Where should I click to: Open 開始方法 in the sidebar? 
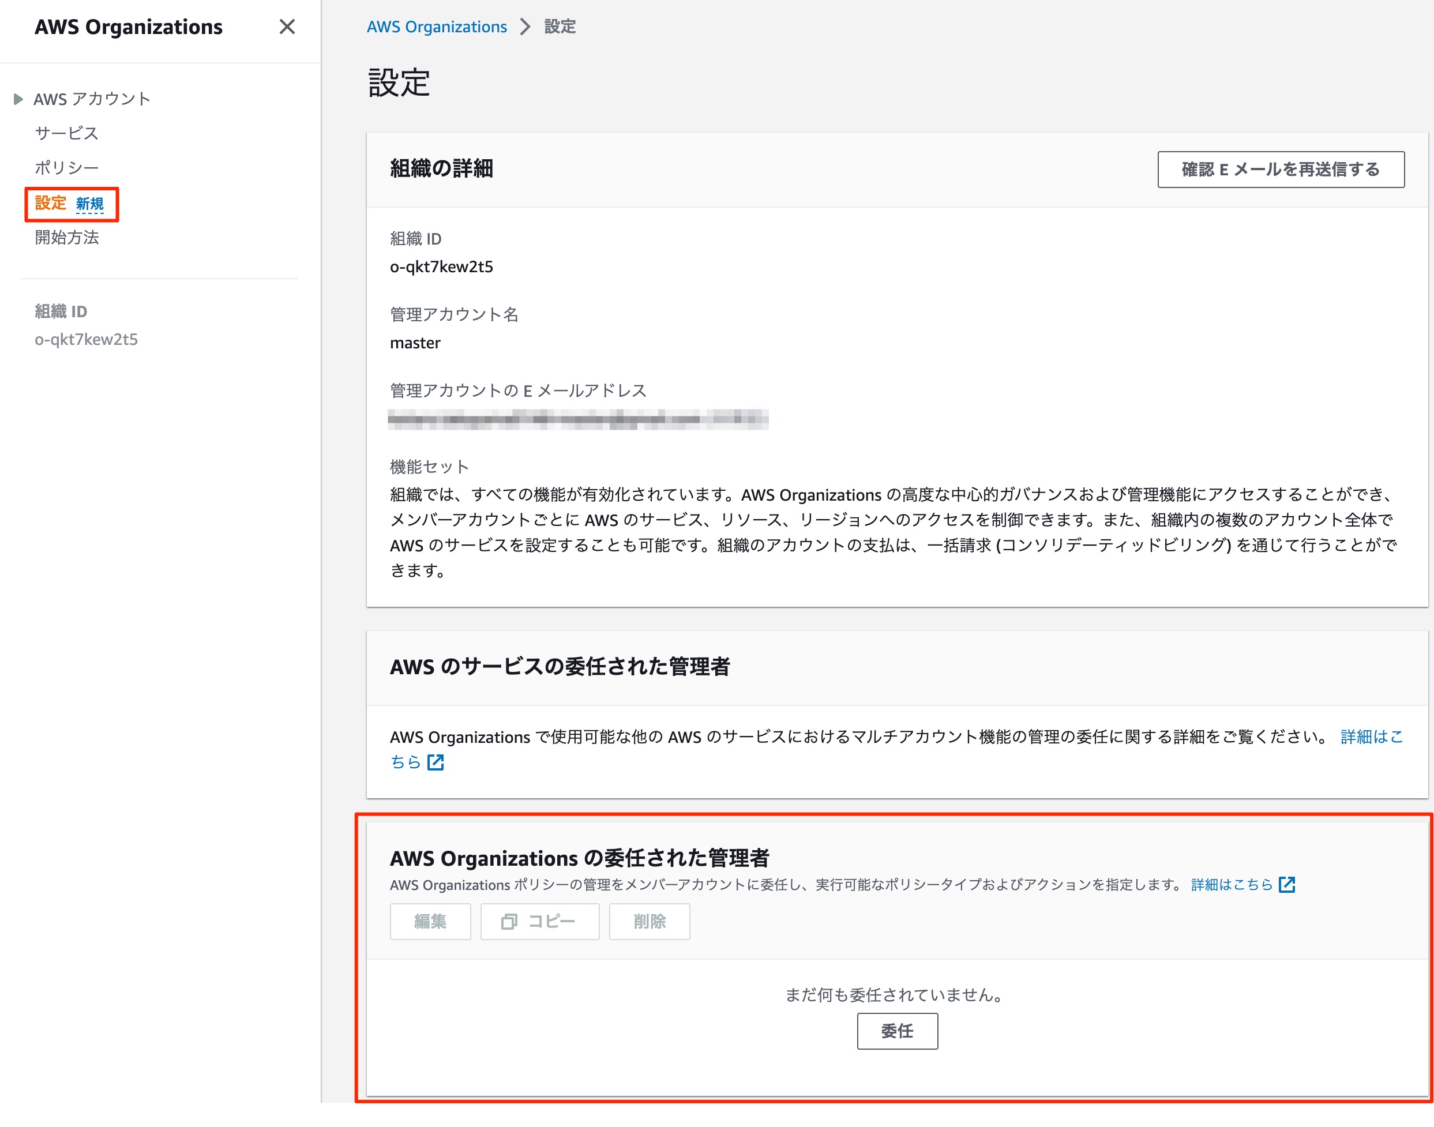click(x=67, y=238)
